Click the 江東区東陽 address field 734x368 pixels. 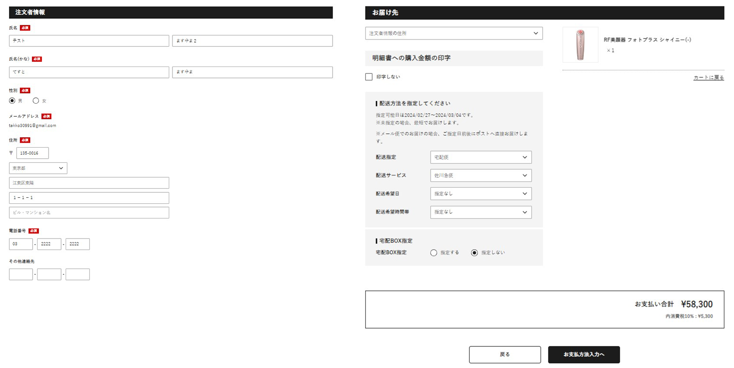[89, 183]
